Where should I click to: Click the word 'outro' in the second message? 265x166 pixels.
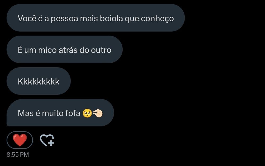(x=101, y=50)
